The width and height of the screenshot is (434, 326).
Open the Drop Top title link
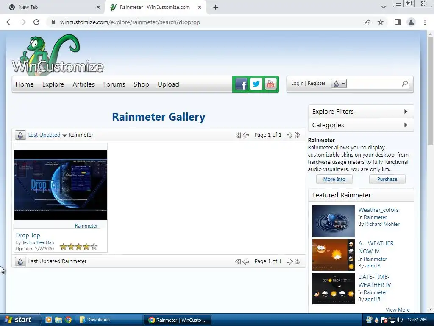pyautogui.click(x=28, y=235)
